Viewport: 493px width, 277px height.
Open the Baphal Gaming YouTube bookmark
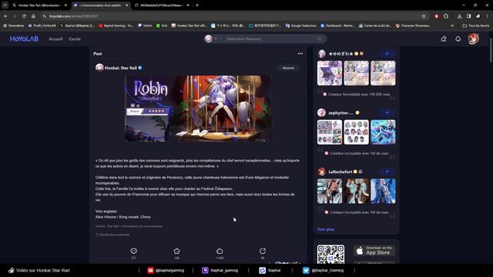[116, 25]
